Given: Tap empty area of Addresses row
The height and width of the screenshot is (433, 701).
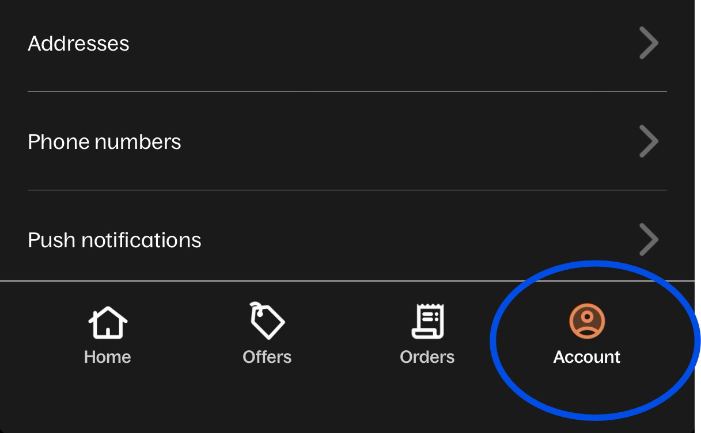Looking at the screenshot, I should pos(380,44).
